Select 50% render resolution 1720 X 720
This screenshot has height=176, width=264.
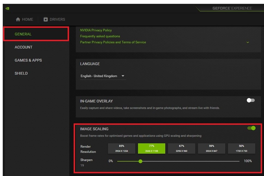[x=241, y=148]
